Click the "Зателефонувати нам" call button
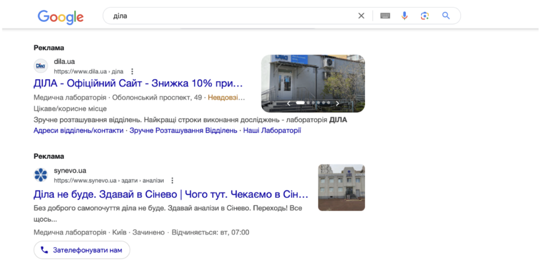The image size is (544, 269). pos(82,250)
